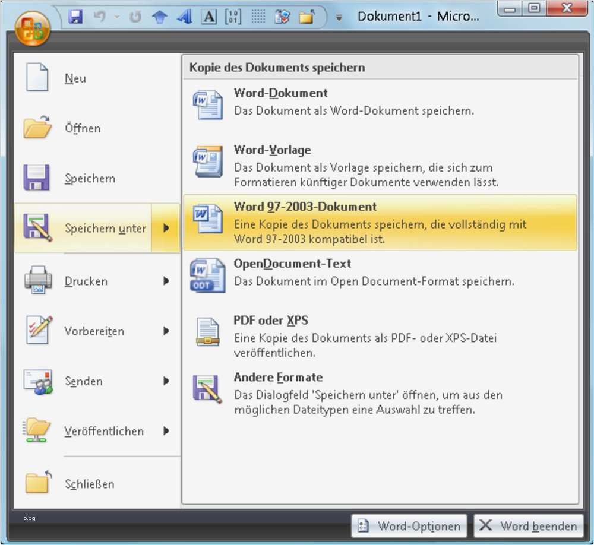Image resolution: width=594 pixels, height=545 pixels.
Task: Click the Word-Optionen button
Action: click(x=410, y=526)
